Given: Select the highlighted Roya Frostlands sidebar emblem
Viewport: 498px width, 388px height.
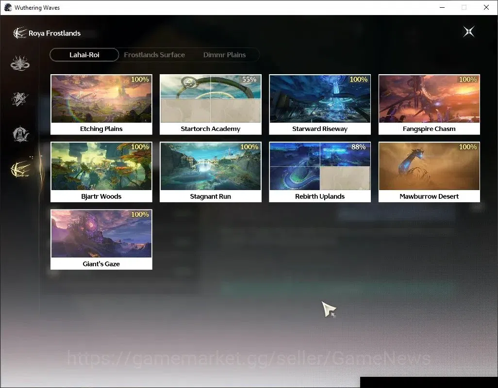Looking at the screenshot, I should point(20,169).
